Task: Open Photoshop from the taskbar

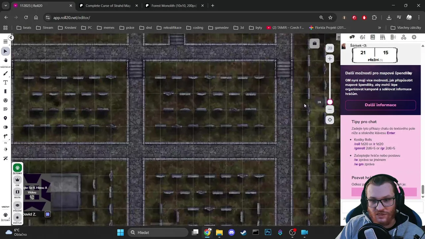Action: pos(268,232)
